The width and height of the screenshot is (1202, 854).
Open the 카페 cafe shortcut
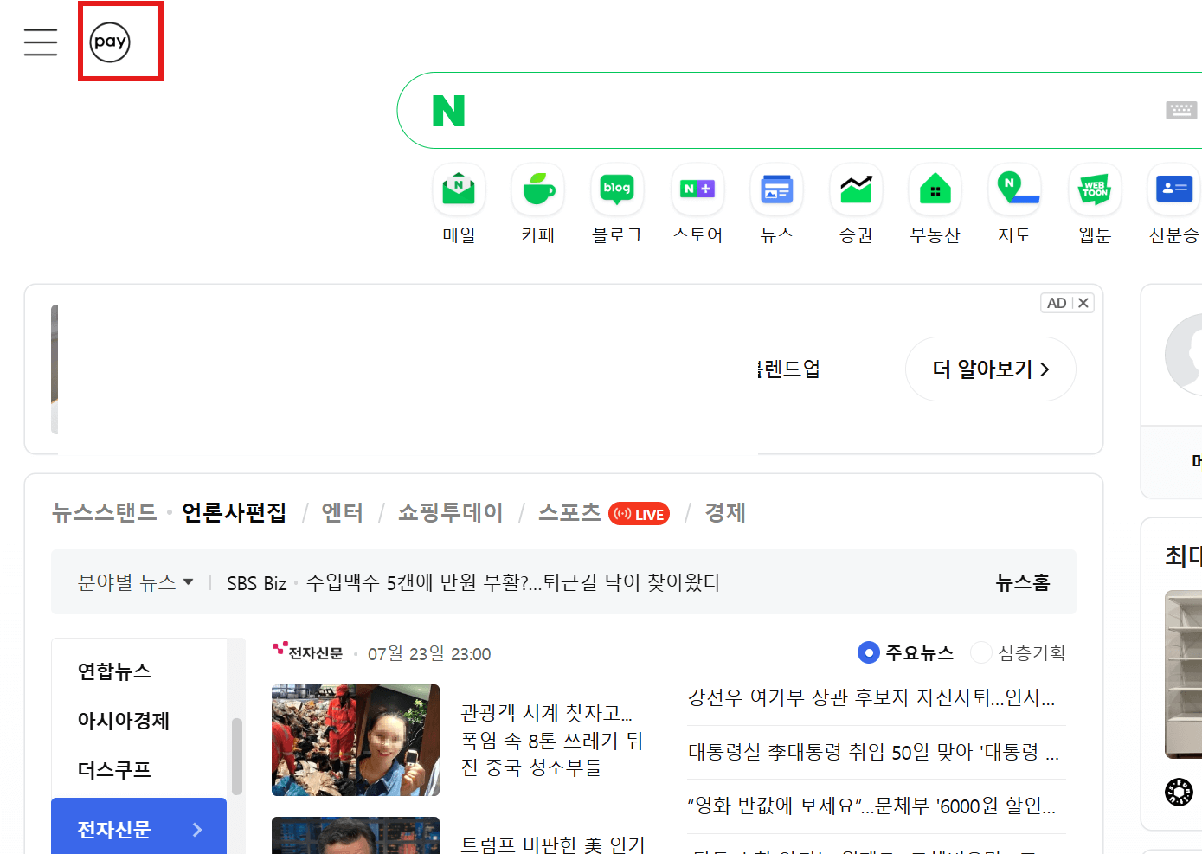[538, 204]
